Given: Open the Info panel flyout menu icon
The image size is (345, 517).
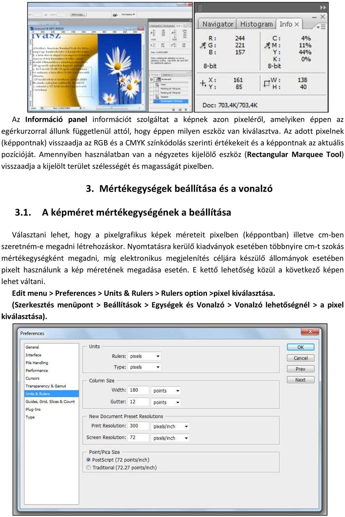Looking at the screenshot, I should click(322, 27).
